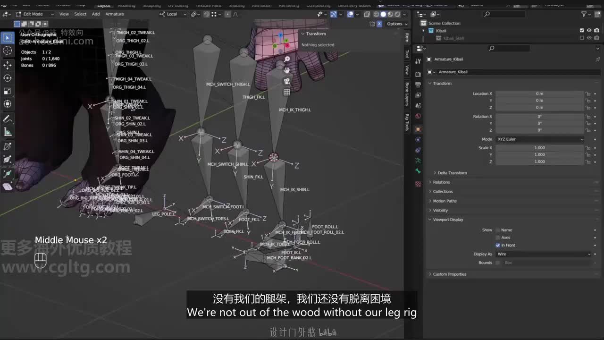The image size is (604, 340).
Task: Select the Annotate tool
Action: click(8, 119)
